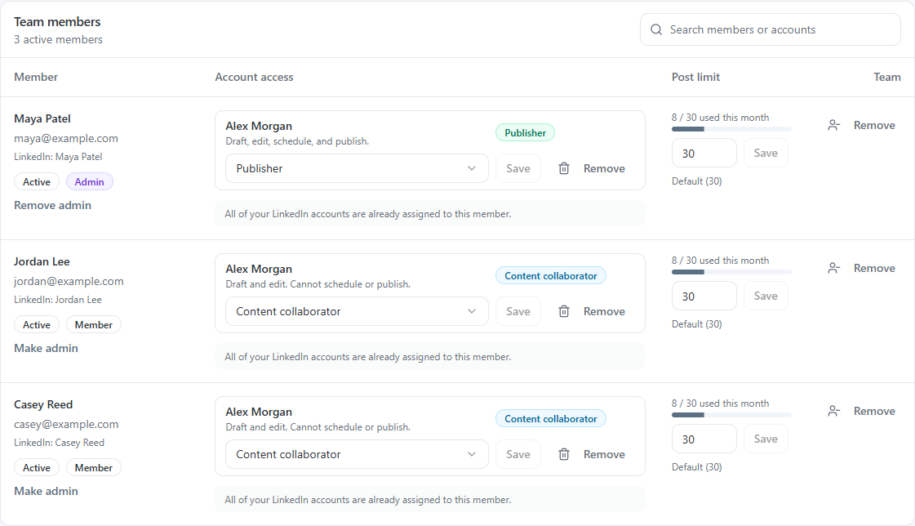915x526 pixels.
Task: Click the Post limit column header
Action: click(x=695, y=77)
